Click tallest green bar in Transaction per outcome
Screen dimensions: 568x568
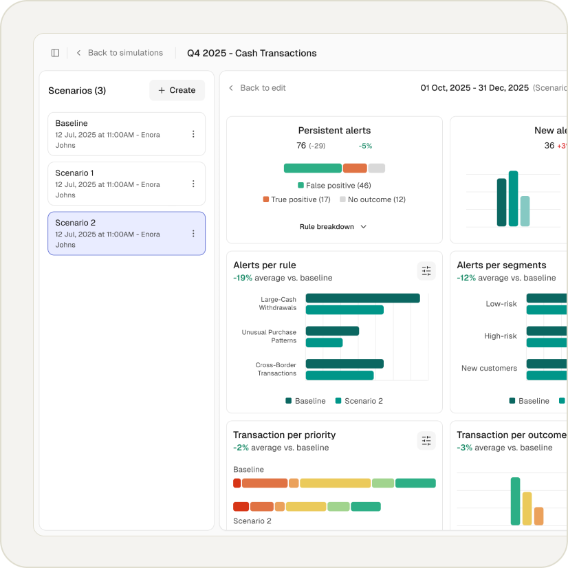pos(516,501)
